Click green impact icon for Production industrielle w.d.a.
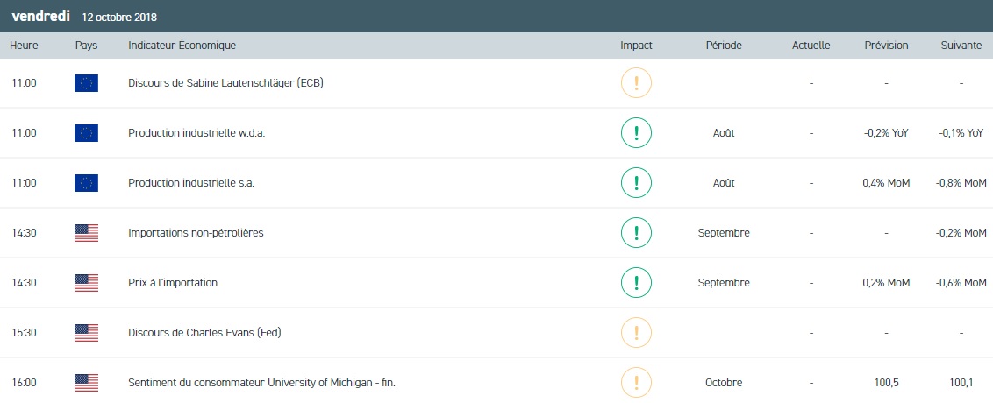The image size is (993, 403). 636,133
